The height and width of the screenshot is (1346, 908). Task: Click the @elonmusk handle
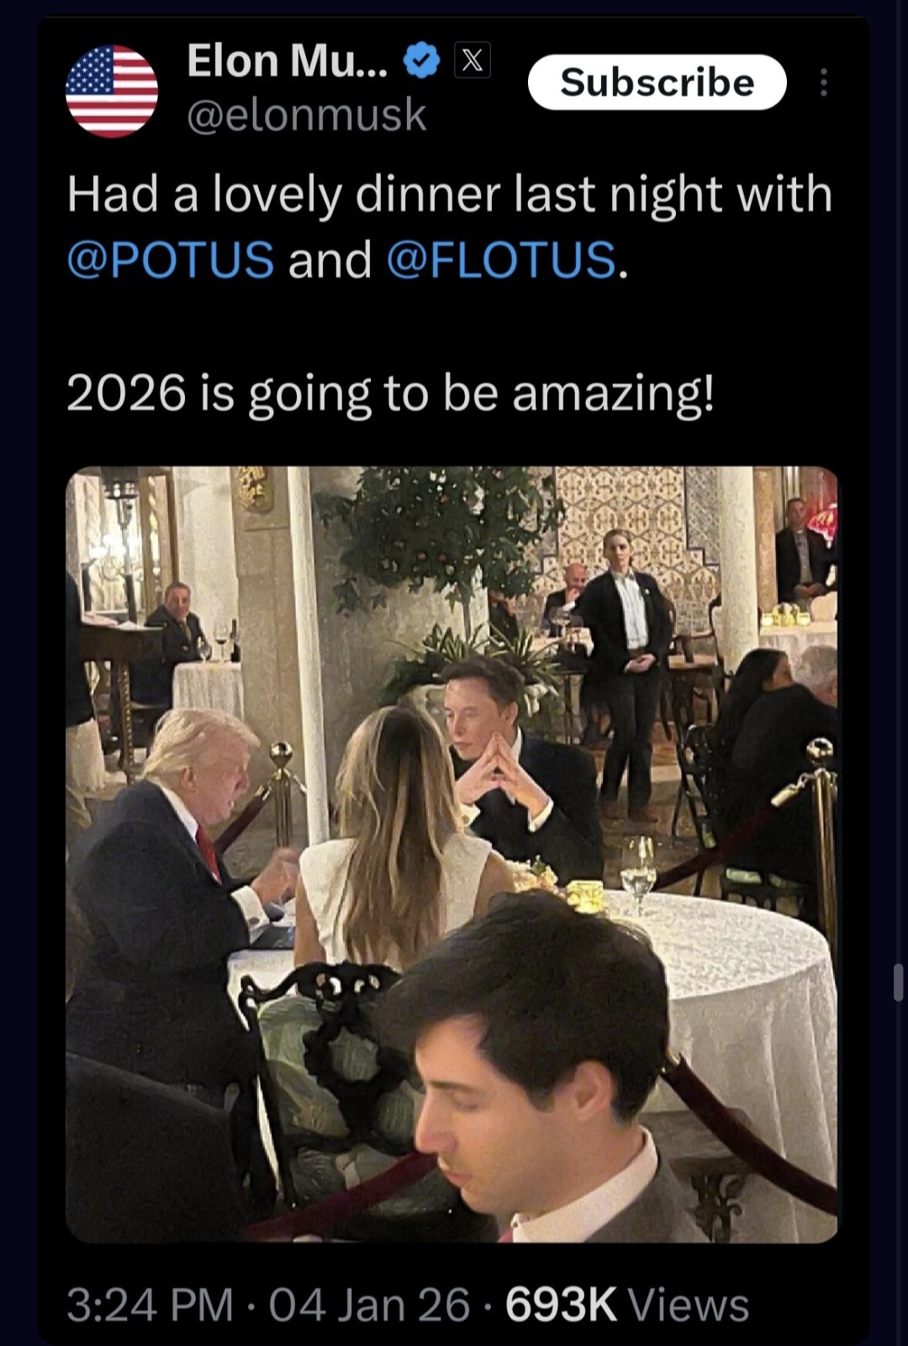coord(306,115)
